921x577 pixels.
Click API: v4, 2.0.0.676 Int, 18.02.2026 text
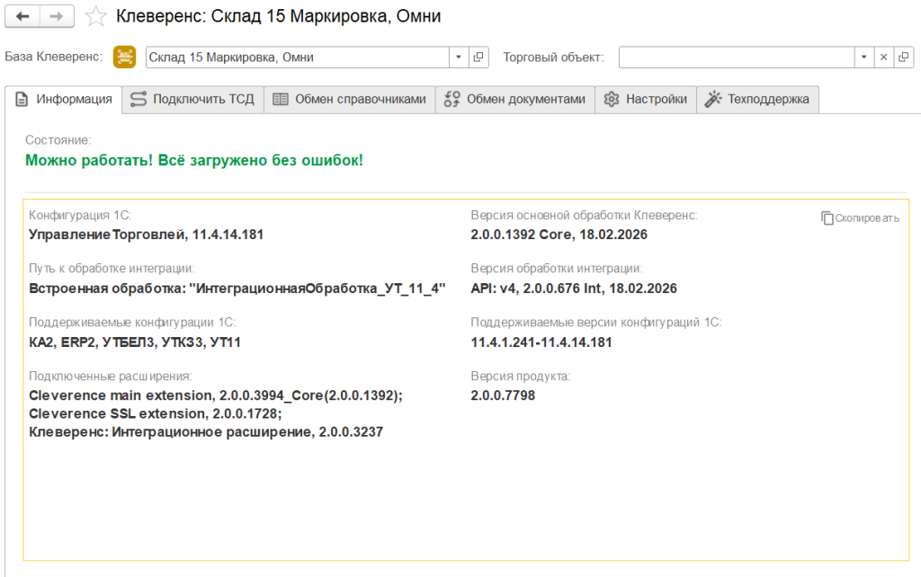(x=574, y=288)
